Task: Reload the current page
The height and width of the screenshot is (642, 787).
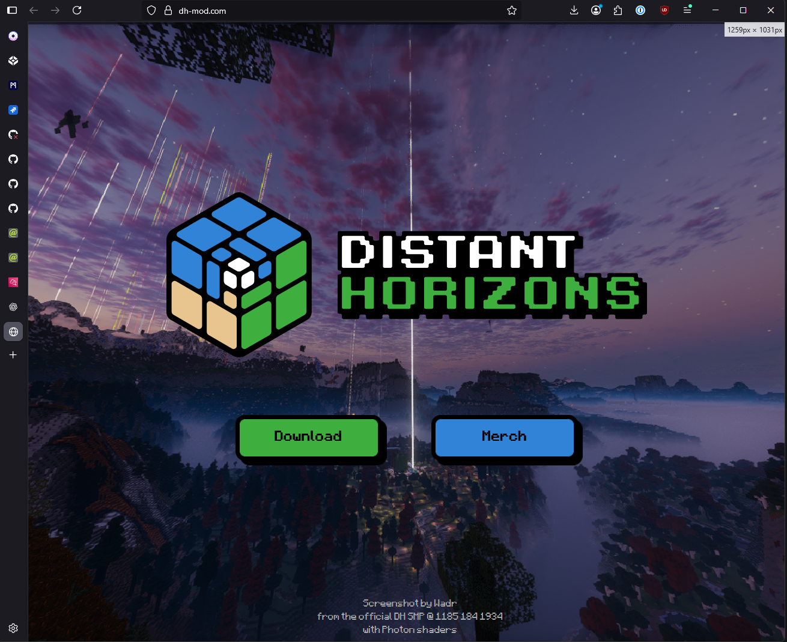Action: 77,10
